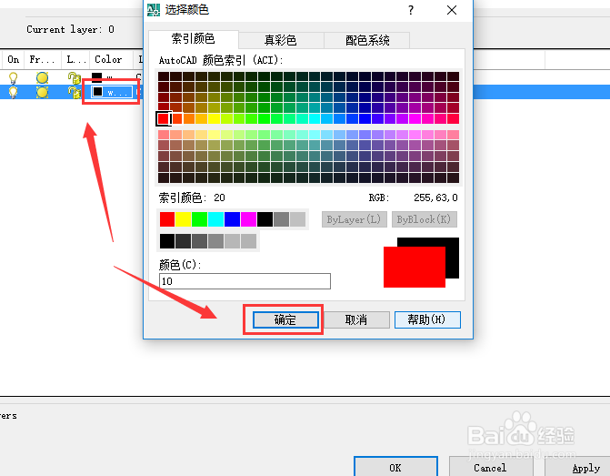This screenshot has height=476, width=610.
Task: Pick the selected red ACI swatch
Action: [x=164, y=119]
